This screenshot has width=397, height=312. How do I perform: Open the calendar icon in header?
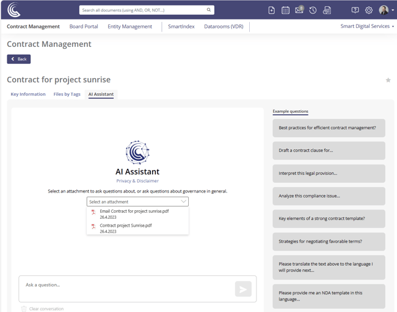click(285, 10)
